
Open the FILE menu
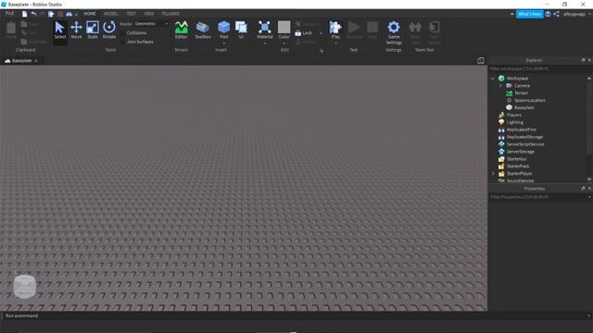coord(9,14)
